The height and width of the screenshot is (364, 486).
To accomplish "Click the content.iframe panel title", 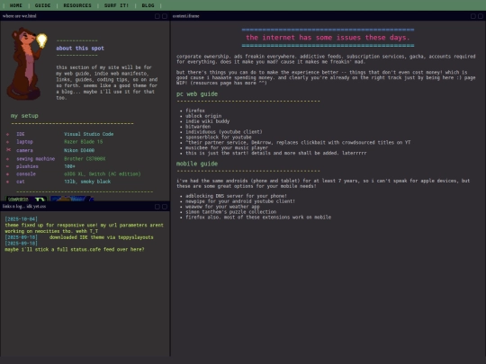I will (x=185, y=16).
